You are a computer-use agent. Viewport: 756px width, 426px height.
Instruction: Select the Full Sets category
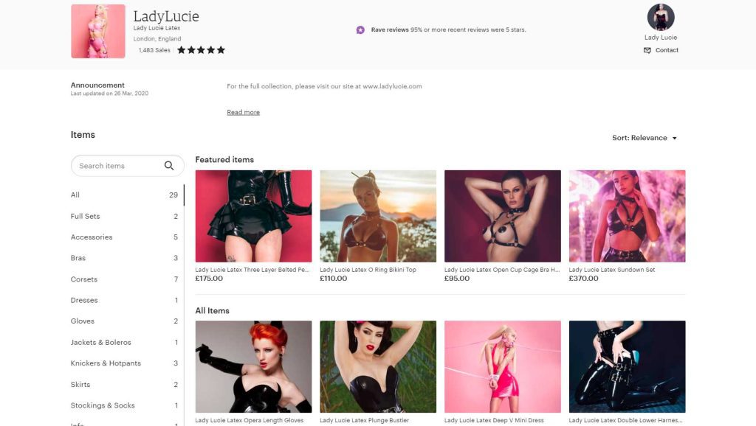pos(124,216)
